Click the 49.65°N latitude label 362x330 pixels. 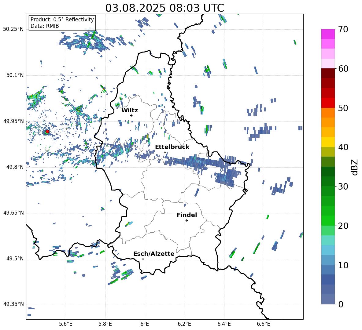13,213
